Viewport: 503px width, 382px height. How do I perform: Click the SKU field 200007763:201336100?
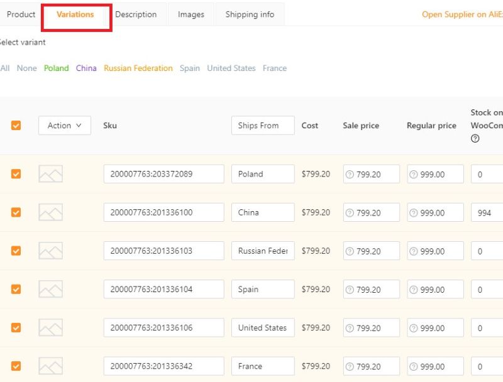tap(163, 212)
